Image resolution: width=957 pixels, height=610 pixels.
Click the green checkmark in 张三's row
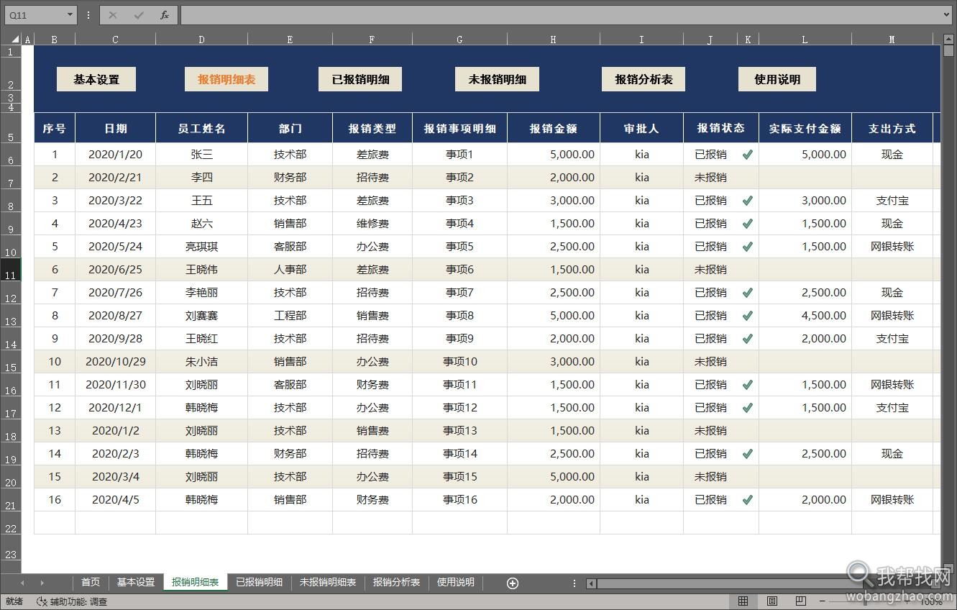[x=748, y=154]
